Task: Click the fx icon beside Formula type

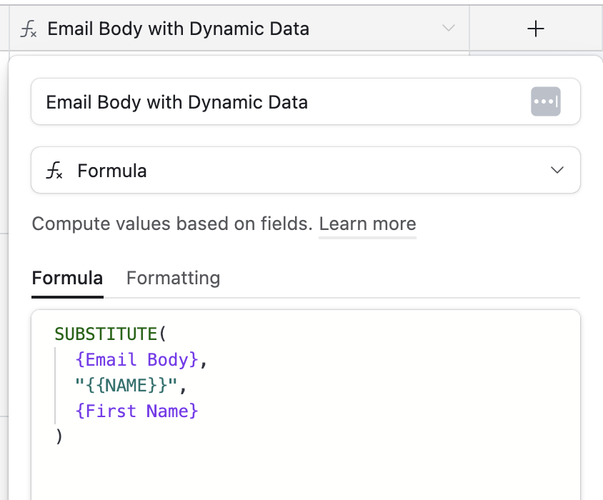Action: point(54,171)
